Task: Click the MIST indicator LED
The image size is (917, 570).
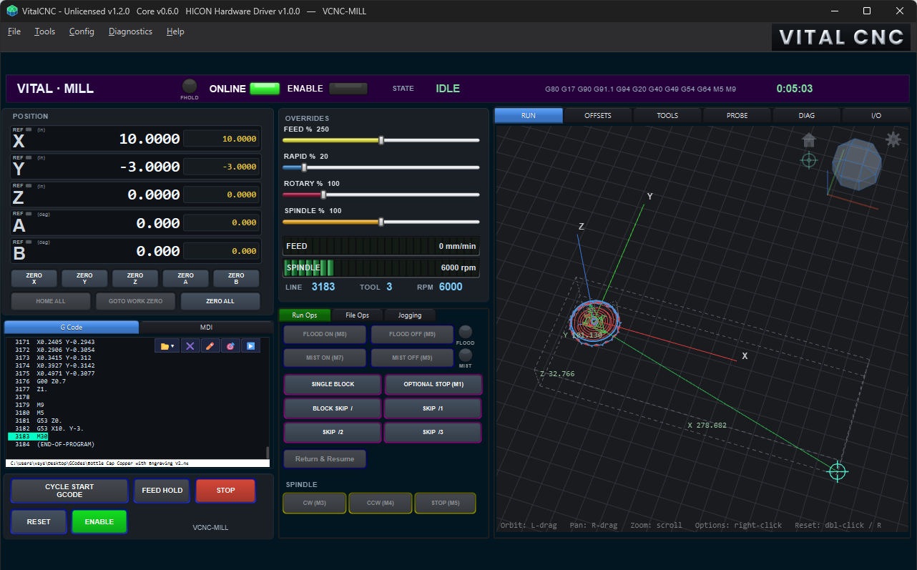Action: pos(466,355)
